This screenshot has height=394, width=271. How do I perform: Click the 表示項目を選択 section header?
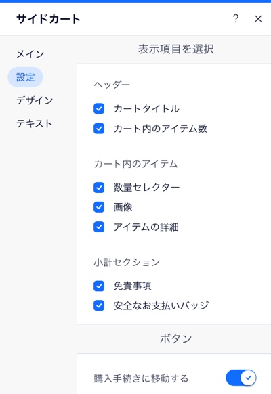[175, 49]
